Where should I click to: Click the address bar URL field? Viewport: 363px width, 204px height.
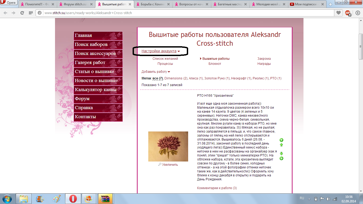(x=186, y=13)
